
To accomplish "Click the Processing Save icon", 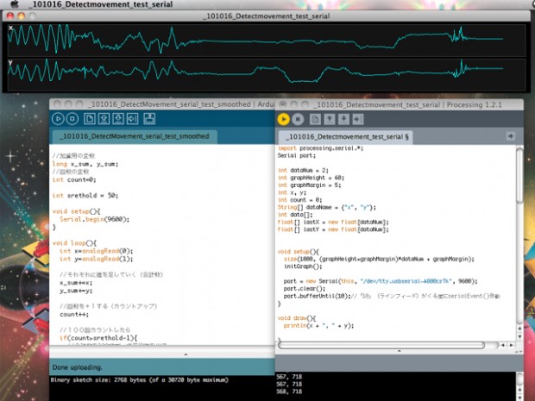I will 342,118.
